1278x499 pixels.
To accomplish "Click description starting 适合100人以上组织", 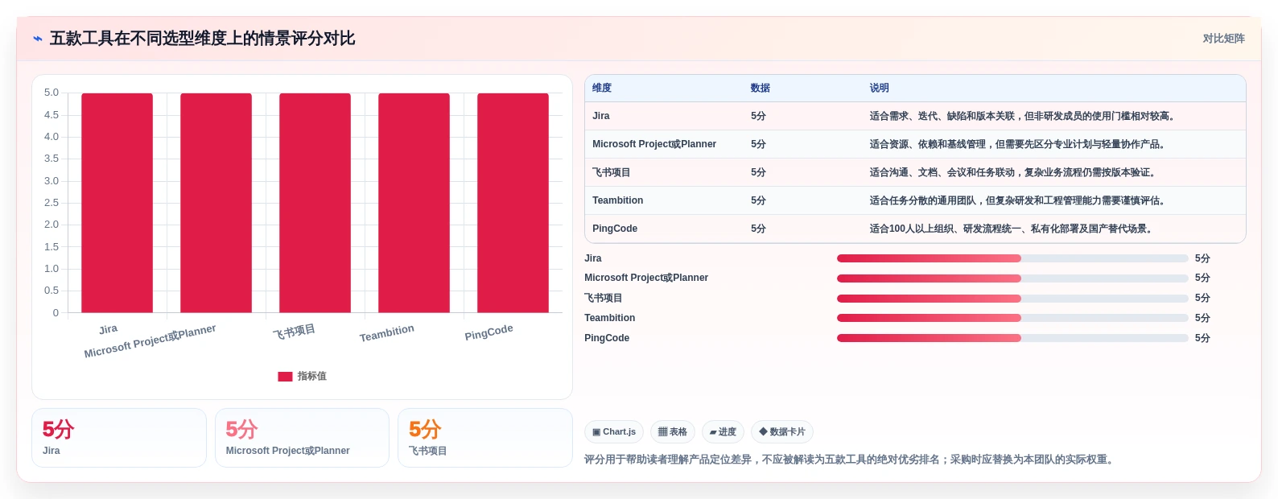I will tap(1012, 229).
